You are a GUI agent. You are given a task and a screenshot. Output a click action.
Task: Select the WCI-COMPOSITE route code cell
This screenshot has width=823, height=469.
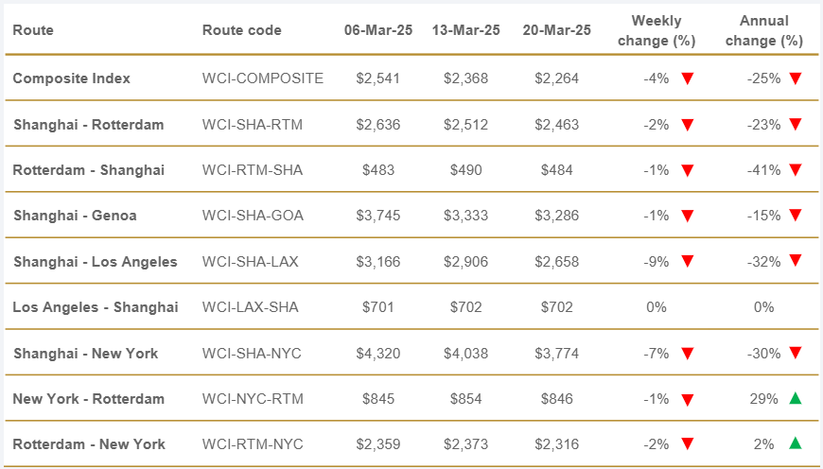coord(262,78)
